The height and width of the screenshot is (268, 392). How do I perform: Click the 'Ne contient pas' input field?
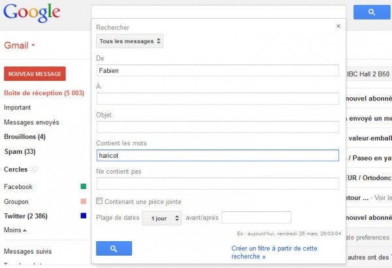[x=218, y=184]
